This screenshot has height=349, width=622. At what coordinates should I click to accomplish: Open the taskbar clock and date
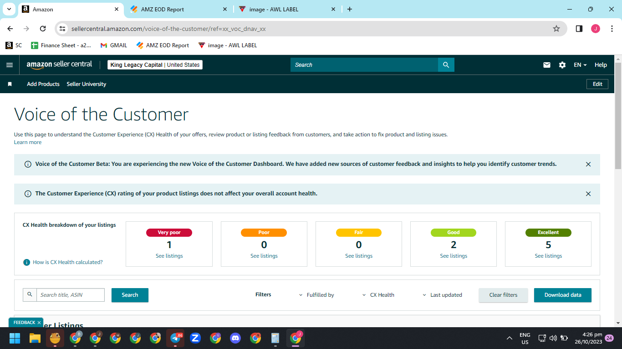(589, 338)
